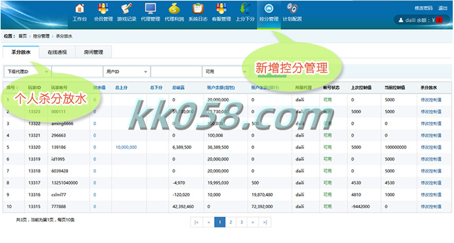
Task: Sort table by 序号 column arrow
Action: (x=17, y=87)
